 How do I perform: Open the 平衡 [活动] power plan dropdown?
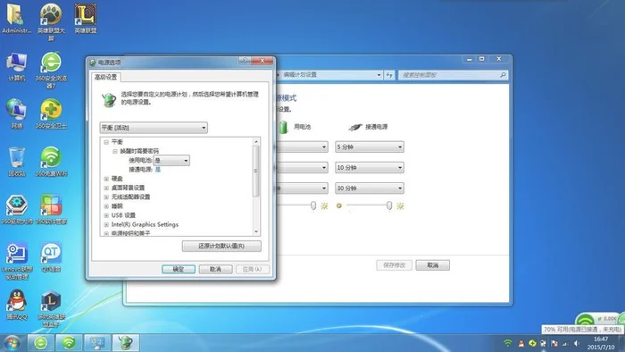click(x=154, y=128)
